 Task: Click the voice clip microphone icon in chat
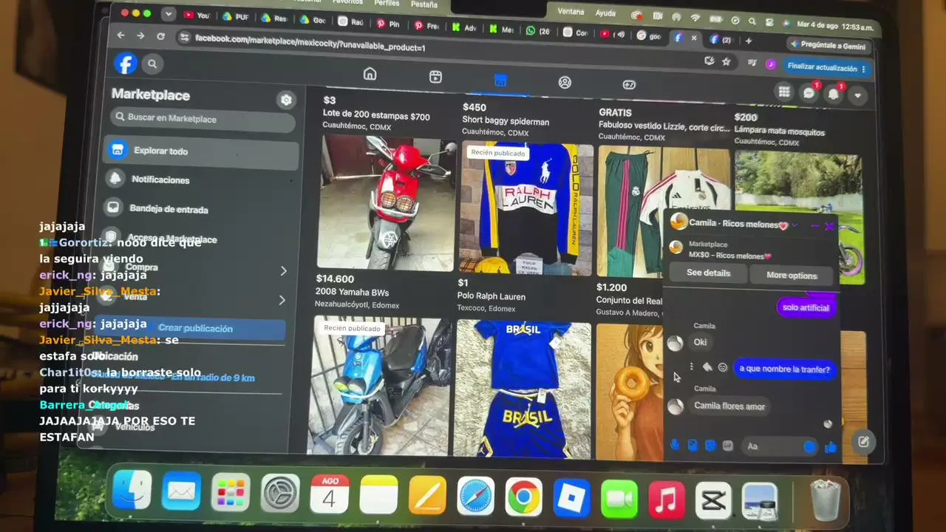(x=675, y=445)
